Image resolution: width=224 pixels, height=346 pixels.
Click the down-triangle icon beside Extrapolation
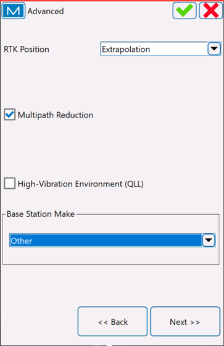(x=214, y=49)
